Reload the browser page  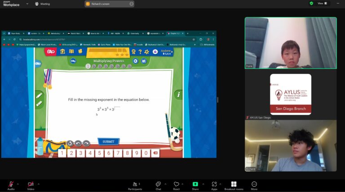point(14,39)
